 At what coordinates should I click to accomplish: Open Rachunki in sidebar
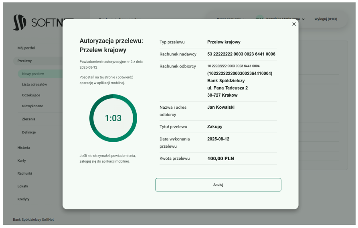click(24, 173)
